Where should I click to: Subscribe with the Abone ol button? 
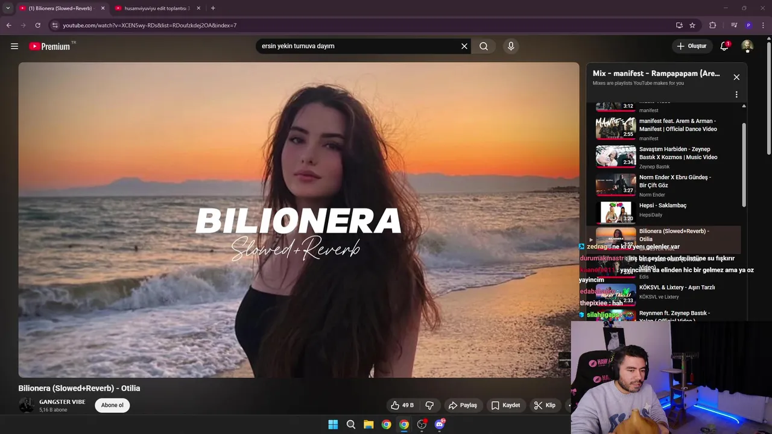click(x=112, y=405)
